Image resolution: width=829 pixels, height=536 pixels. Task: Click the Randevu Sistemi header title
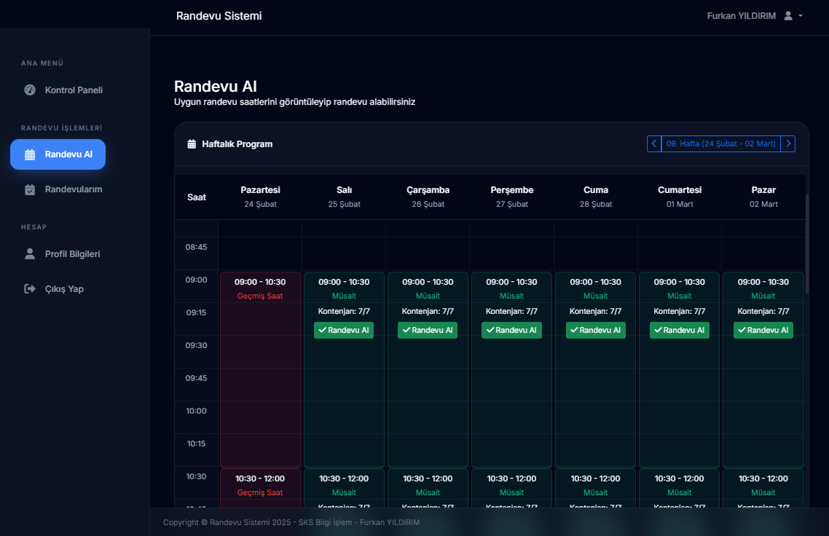(219, 16)
